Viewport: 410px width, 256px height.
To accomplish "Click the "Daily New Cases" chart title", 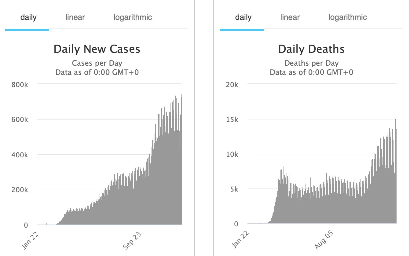I will pos(97,49).
